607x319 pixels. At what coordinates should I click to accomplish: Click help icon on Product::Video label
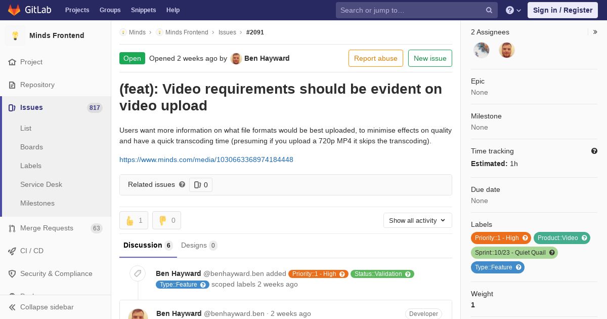[x=584, y=238]
